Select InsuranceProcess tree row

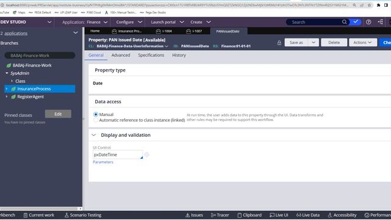pos(40,89)
